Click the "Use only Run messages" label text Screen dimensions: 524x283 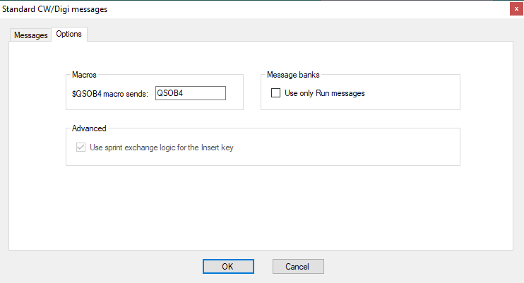324,93
